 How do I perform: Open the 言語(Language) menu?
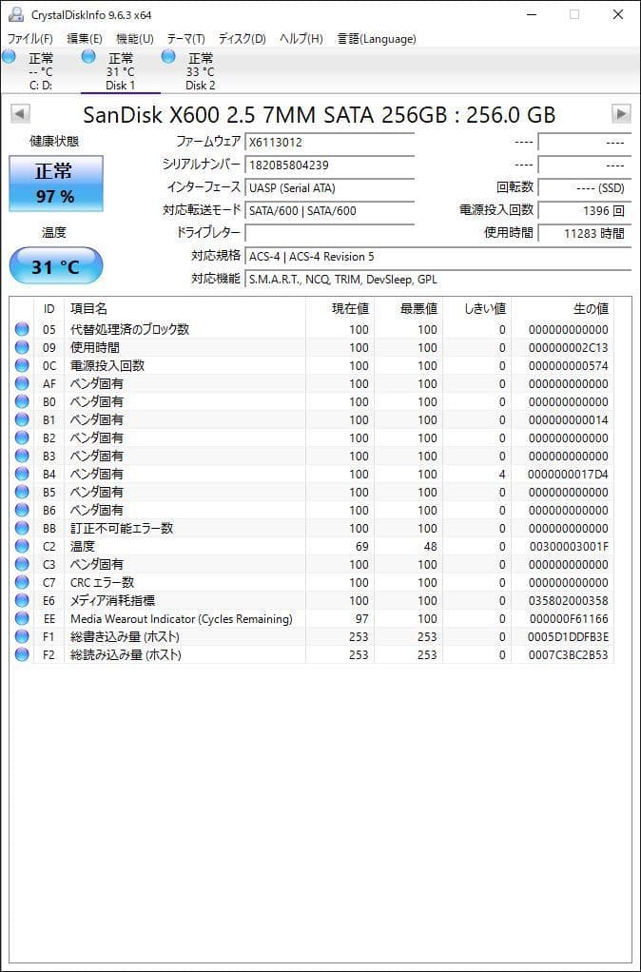click(377, 38)
